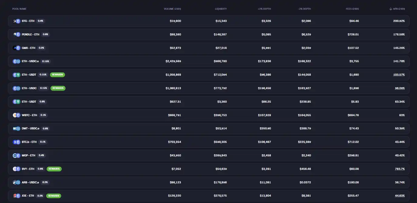Click Rewards badge on SVY-ETH pool
Viewport: 417px width, 203px height.
(54, 169)
